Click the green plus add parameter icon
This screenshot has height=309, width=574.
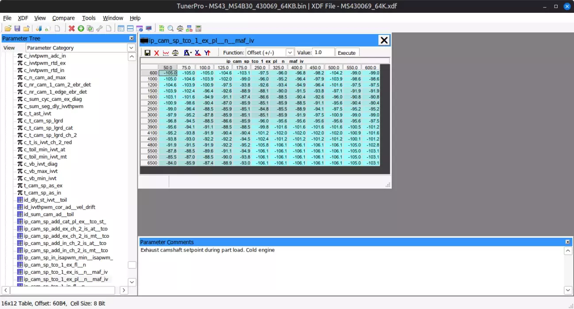click(x=81, y=29)
